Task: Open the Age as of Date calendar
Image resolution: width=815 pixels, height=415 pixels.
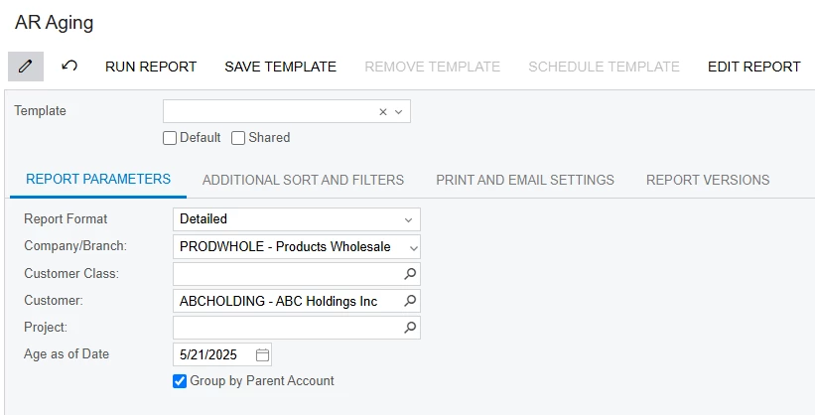Action: [x=262, y=354]
